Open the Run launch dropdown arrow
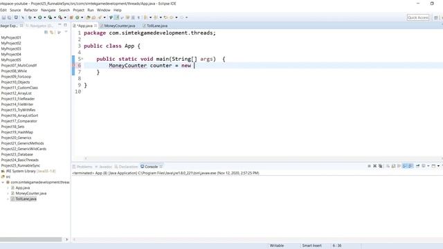 tap(44, 17)
